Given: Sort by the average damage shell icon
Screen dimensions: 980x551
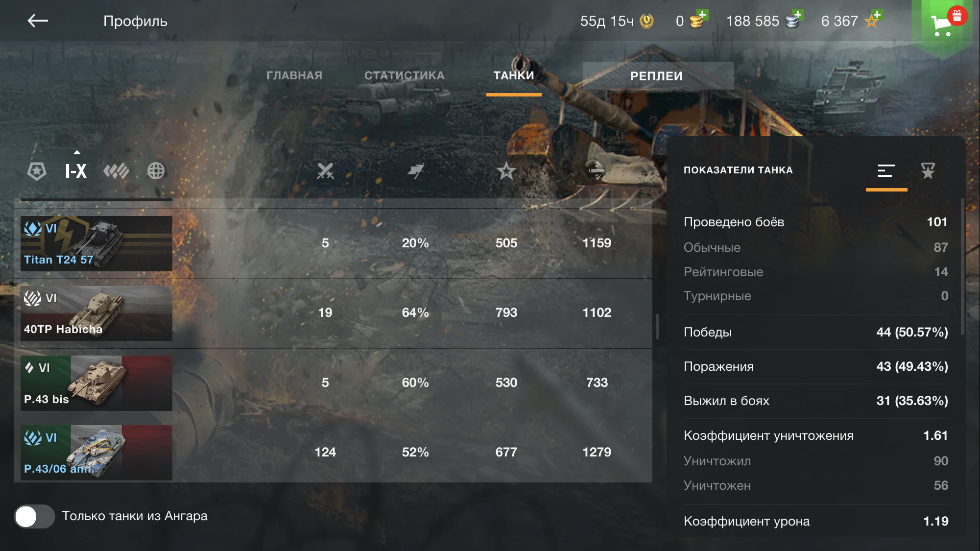Looking at the screenshot, I should pyautogui.click(x=597, y=171).
